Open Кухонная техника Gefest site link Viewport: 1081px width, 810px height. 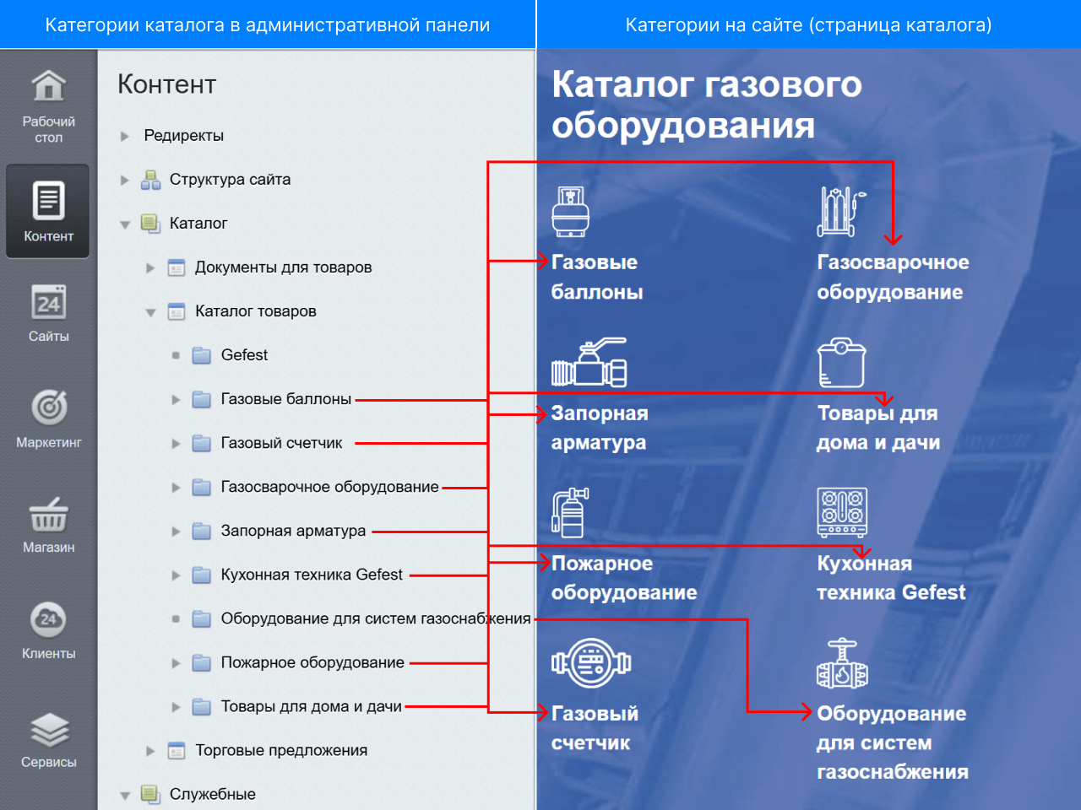(891, 578)
